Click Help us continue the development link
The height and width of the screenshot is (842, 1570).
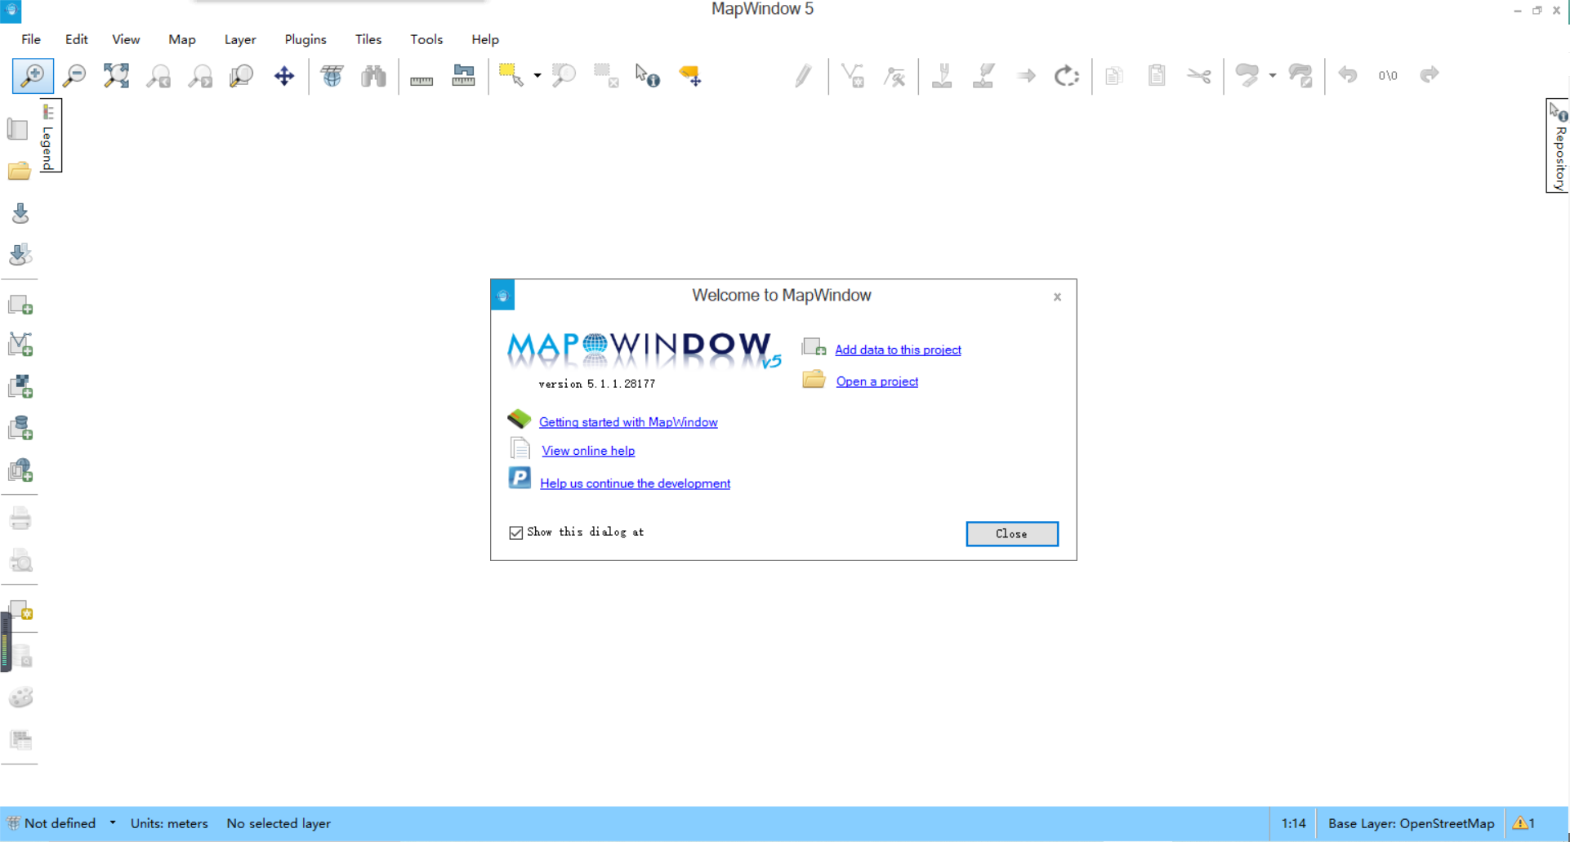(635, 483)
